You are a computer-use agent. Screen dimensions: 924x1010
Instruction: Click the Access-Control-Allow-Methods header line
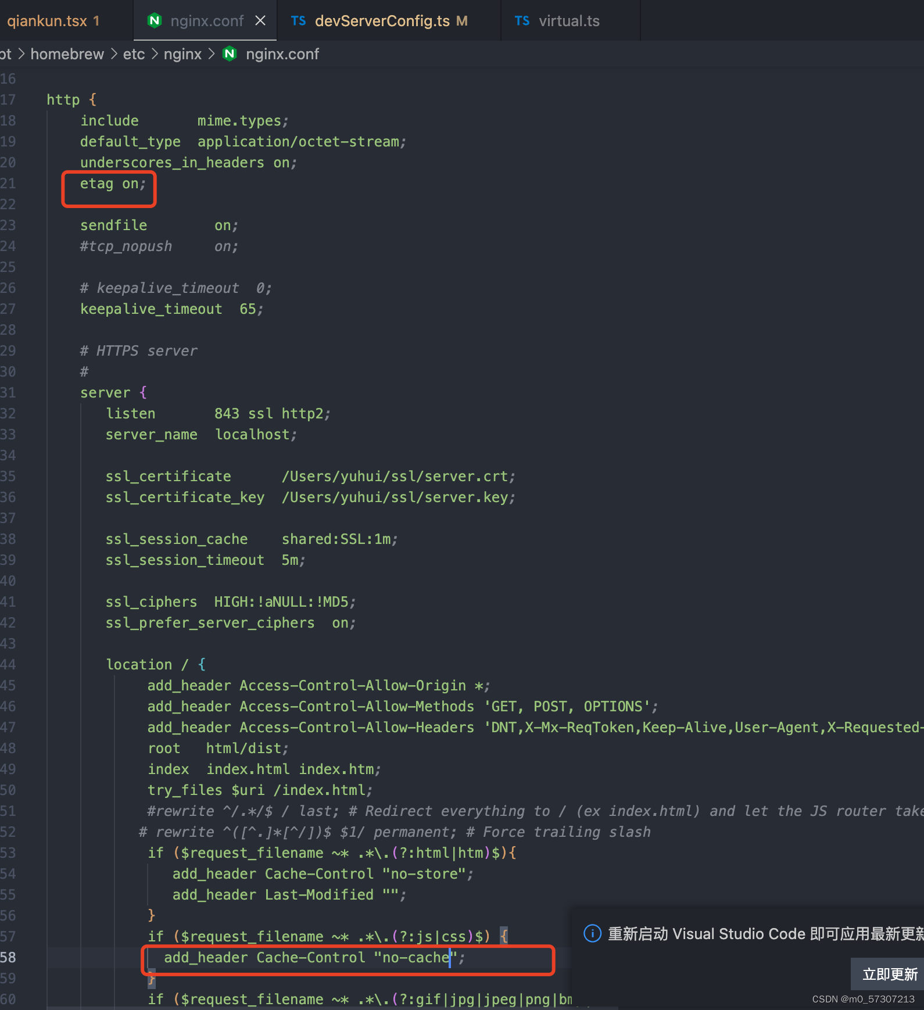coord(403,707)
